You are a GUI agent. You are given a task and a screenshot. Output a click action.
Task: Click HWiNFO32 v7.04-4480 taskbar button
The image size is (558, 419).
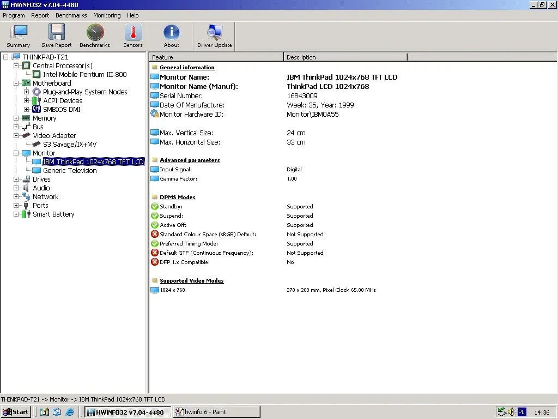(128, 412)
